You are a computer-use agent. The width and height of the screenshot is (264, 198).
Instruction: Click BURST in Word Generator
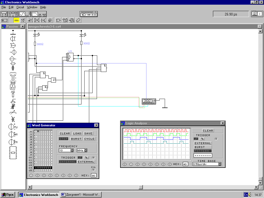(x=76, y=139)
